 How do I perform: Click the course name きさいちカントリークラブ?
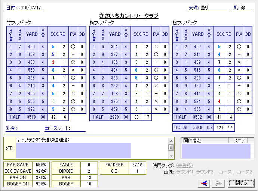(129, 16)
